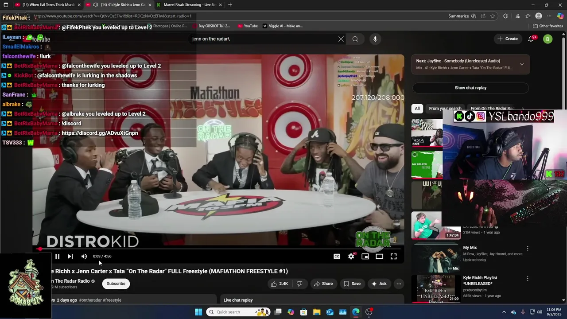Screen dimensions: 567x319
Task: Open Outlook from the taskbar
Action: 330,312
